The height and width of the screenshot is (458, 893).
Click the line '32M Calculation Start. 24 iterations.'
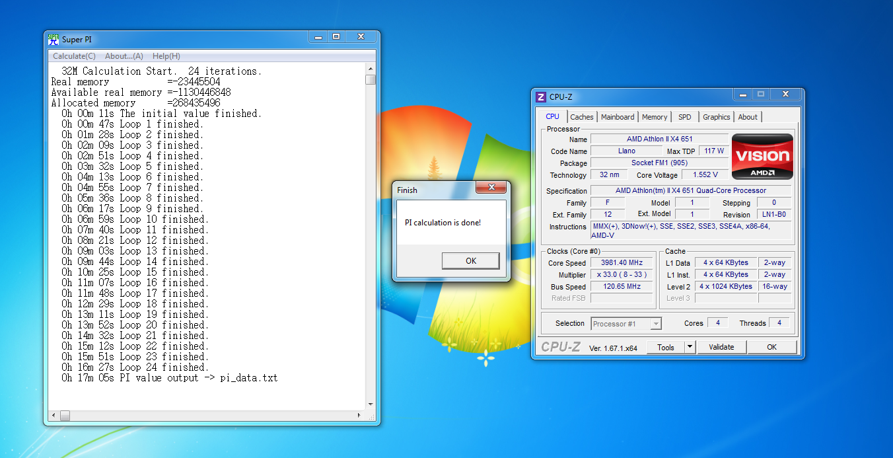(x=161, y=71)
